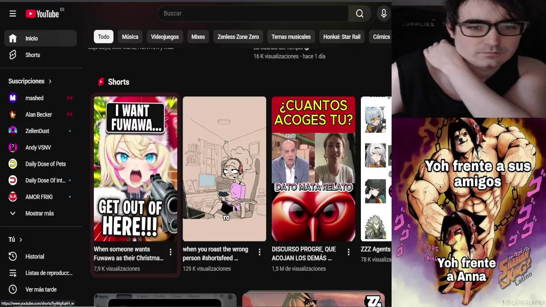This screenshot has width=546, height=307.
Task: Click the Andy VSNV avatar icon
Action: click(13, 148)
